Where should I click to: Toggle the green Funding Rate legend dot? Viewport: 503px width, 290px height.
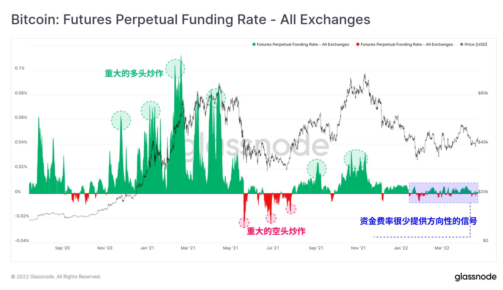254,44
